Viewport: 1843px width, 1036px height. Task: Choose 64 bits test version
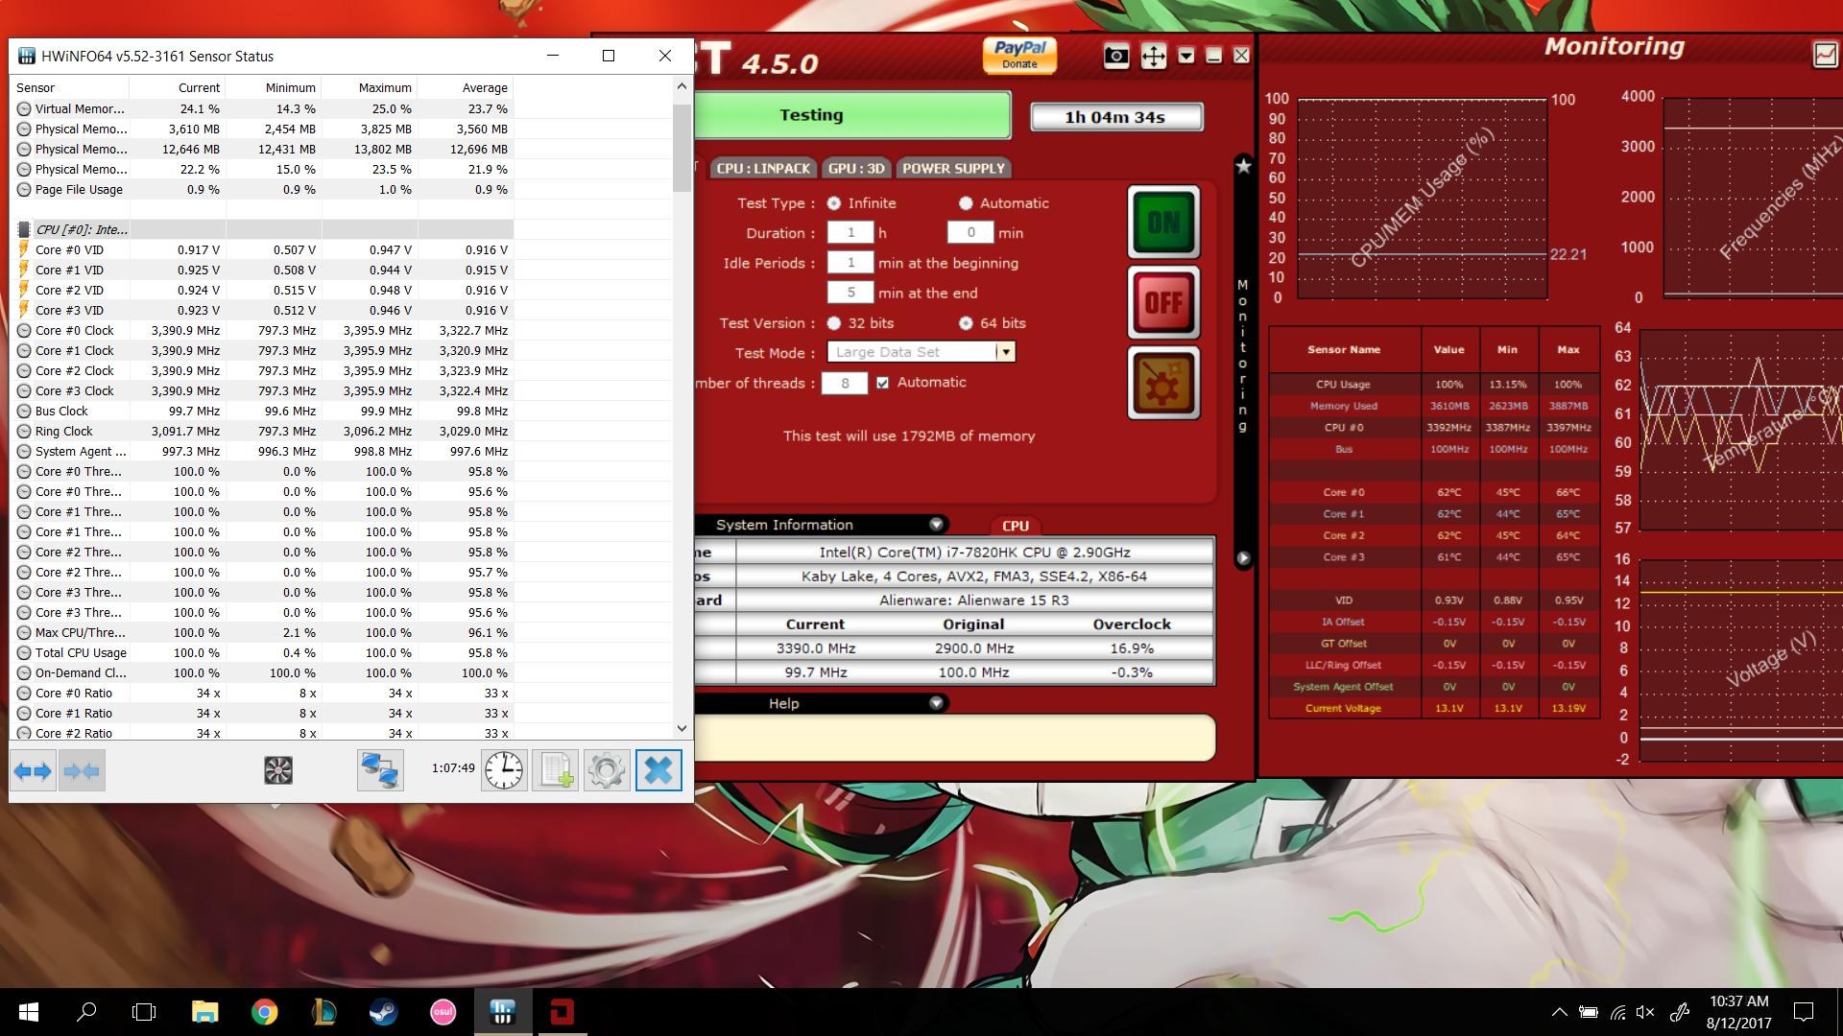point(966,323)
